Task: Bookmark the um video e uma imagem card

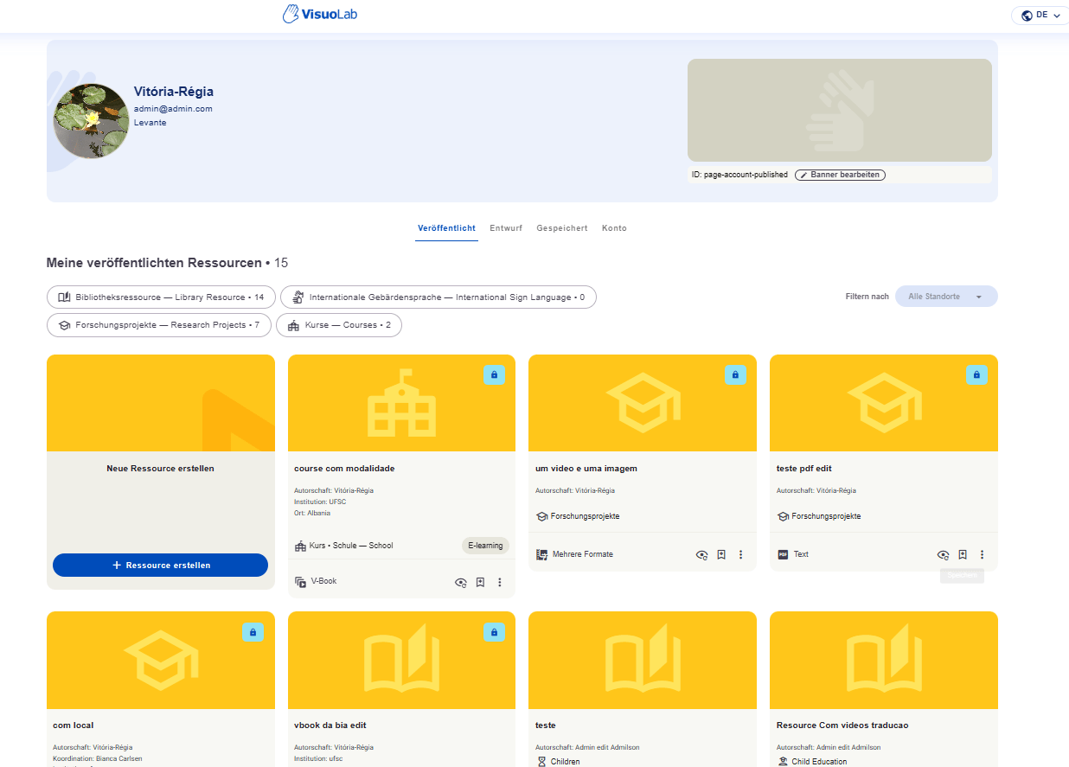Action: click(721, 554)
